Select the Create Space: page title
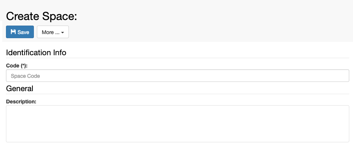The width and height of the screenshot is (353, 156). (x=41, y=16)
